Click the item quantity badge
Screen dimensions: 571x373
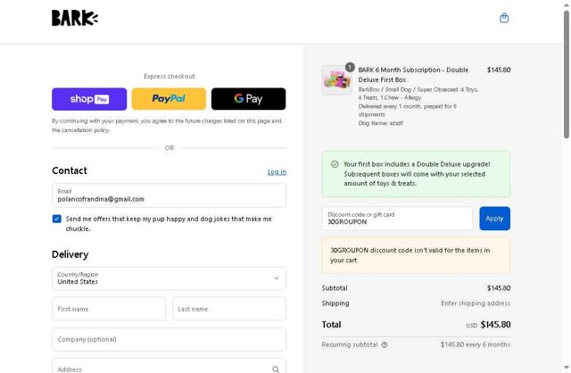pos(350,67)
